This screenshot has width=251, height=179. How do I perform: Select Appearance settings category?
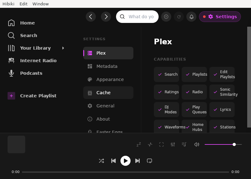[108, 79]
